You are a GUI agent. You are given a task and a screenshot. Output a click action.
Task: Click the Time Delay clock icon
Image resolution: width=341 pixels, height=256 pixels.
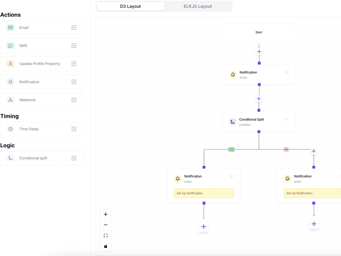(x=11, y=129)
